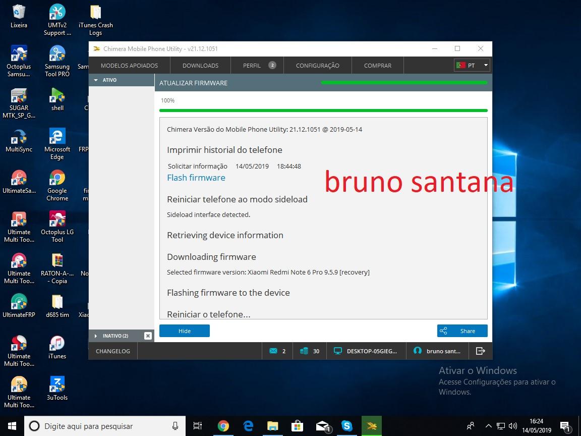Launch MultiSync desktop shortcut
The width and height of the screenshot is (581, 436).
(19, 140)
